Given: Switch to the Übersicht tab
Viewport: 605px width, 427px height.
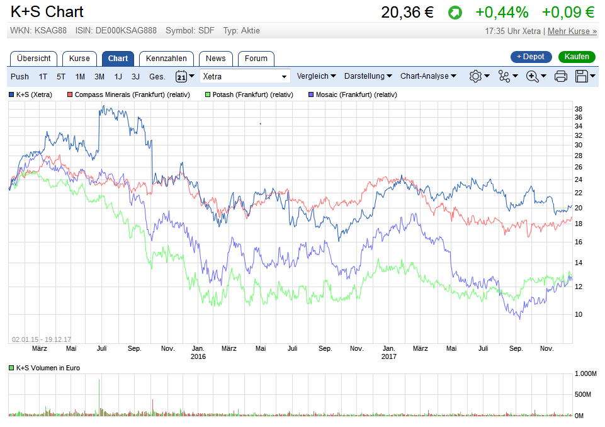Looking at the screenshot, I should [x=33, y=59].
